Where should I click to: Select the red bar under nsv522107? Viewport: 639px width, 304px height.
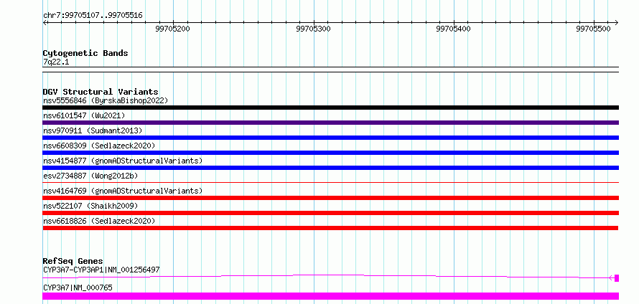(x=330, y=213)
